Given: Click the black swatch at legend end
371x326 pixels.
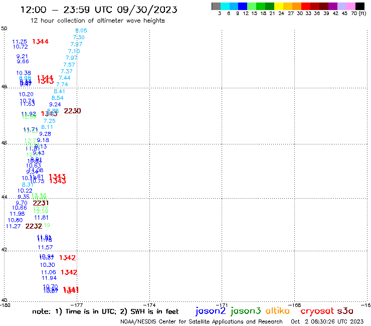Looking at the screenshot, I should pyautogui.click(x=360, y=6).
